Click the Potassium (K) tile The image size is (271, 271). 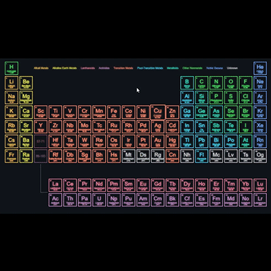(12, 112)
